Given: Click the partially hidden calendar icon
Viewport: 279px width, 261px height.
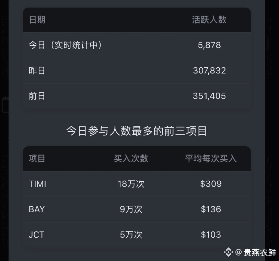Looking at the screenshot, I should 5,104.
